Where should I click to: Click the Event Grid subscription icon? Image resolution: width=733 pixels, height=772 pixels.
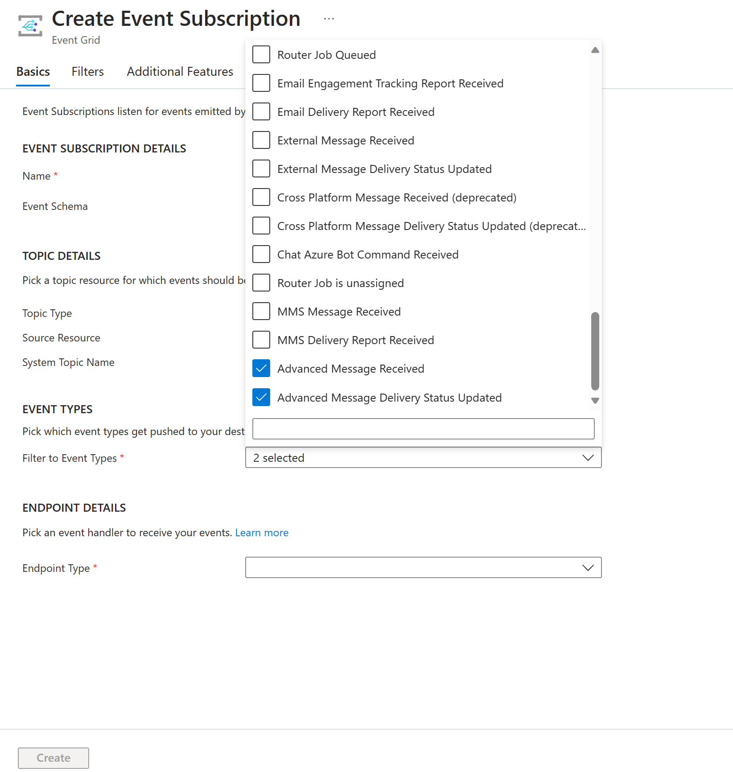coord(30,26)
